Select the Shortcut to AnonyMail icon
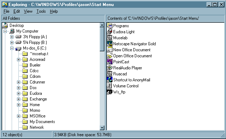 pos(110,80)
